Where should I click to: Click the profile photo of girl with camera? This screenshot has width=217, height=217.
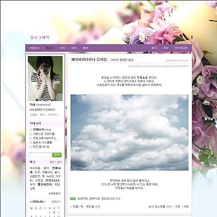point(45,78)
